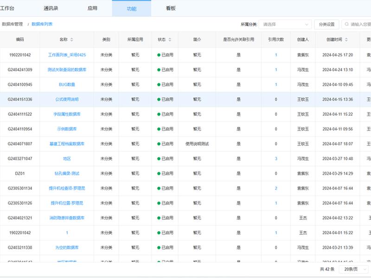The width and height of the screenshot is (371, 278).
Task: Open the 所属分类 dropdown
Action: 285,25
